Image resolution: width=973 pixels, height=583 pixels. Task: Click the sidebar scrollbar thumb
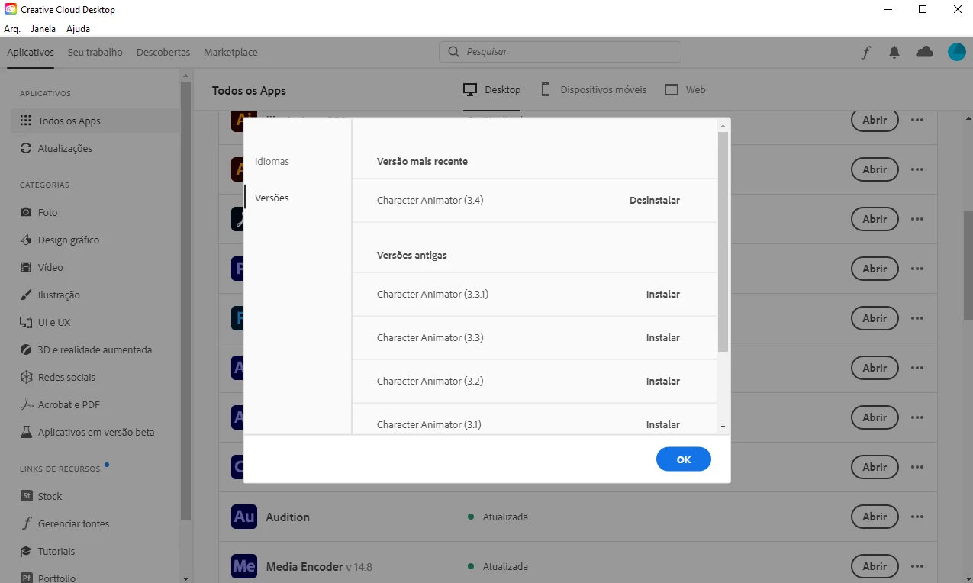tap(185, 300)
